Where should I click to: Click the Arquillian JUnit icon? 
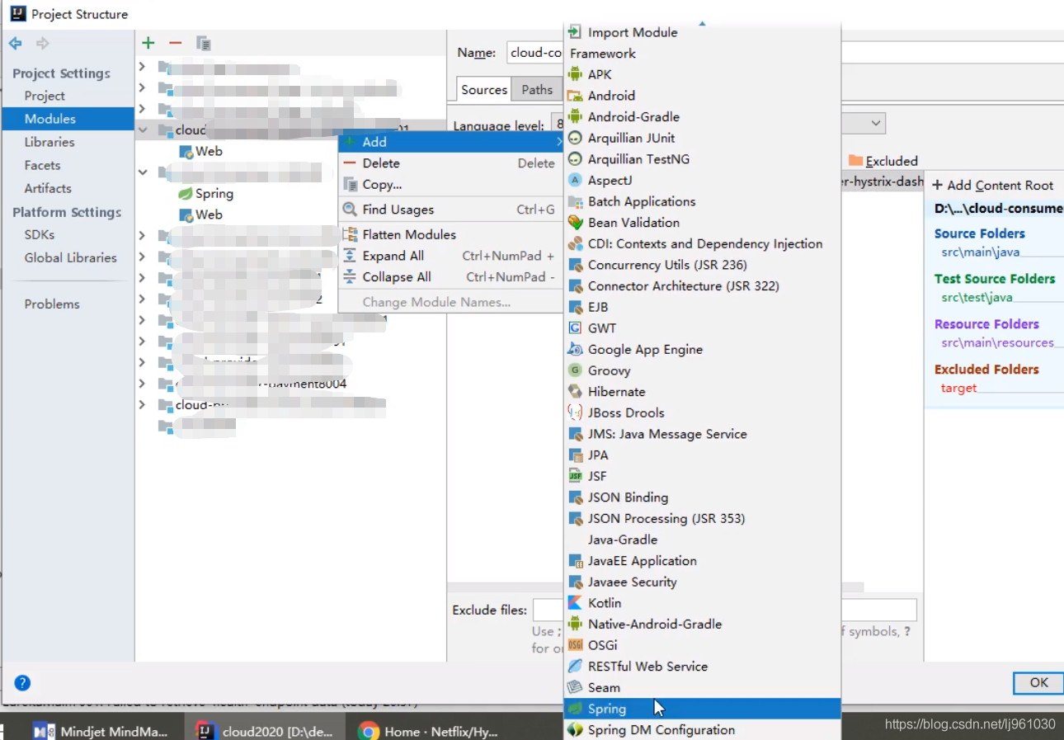pyautogui.click(x=575, y=138)
